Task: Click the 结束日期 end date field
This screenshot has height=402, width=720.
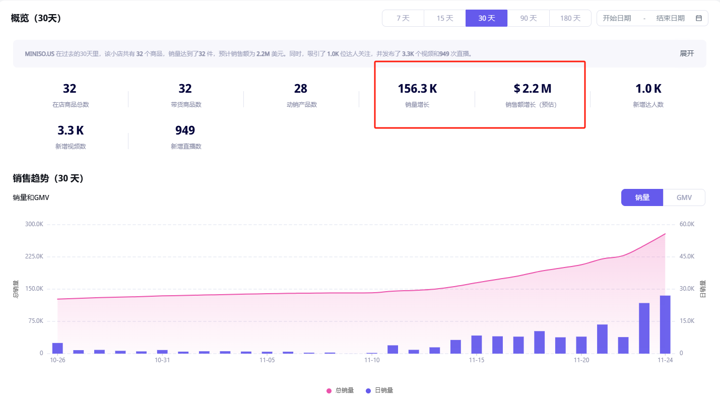Action: pyautogui.click(x=670, y=18)
